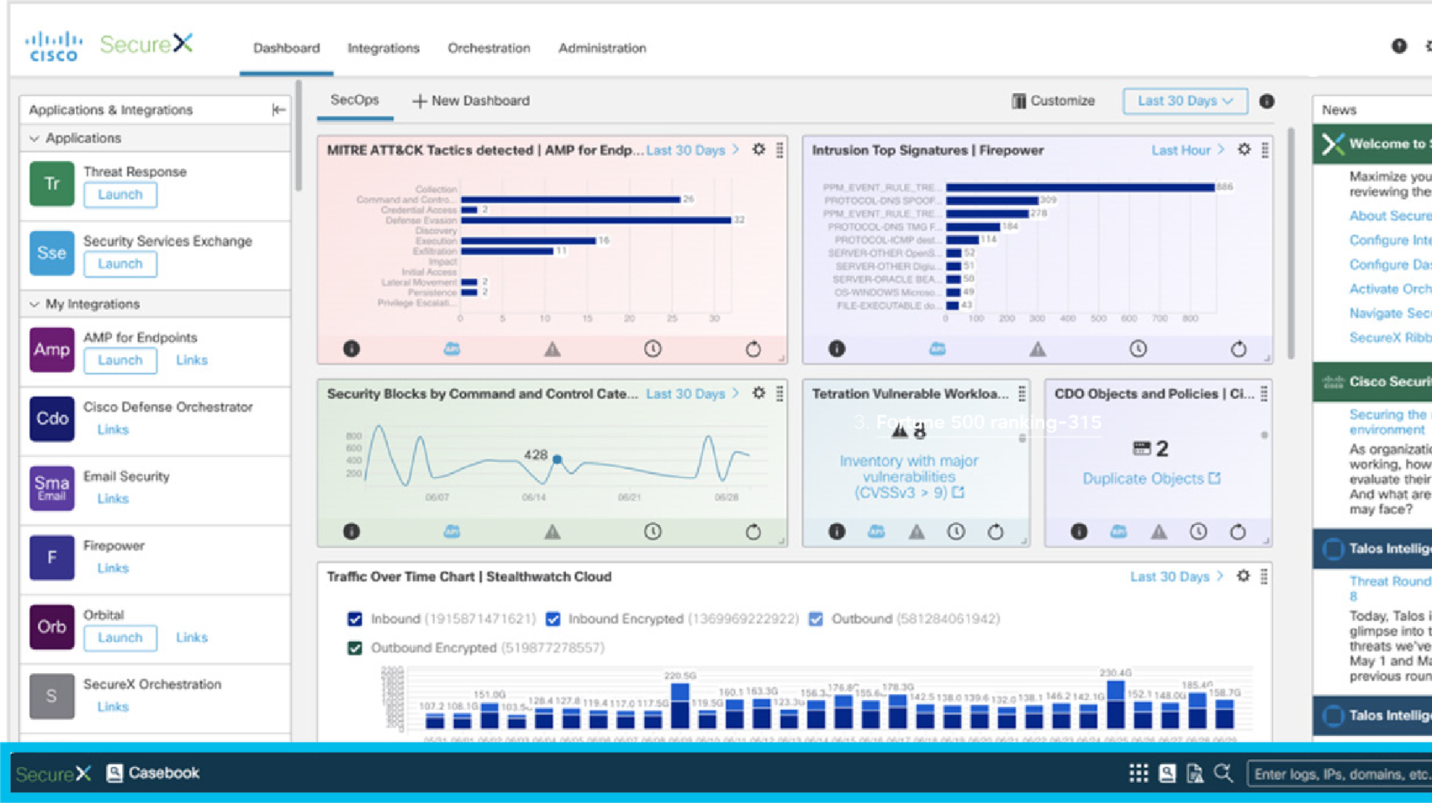1432x803 pixels.
Task: Click the 428 data point on line chart
Action: click(x=557, y=459)
